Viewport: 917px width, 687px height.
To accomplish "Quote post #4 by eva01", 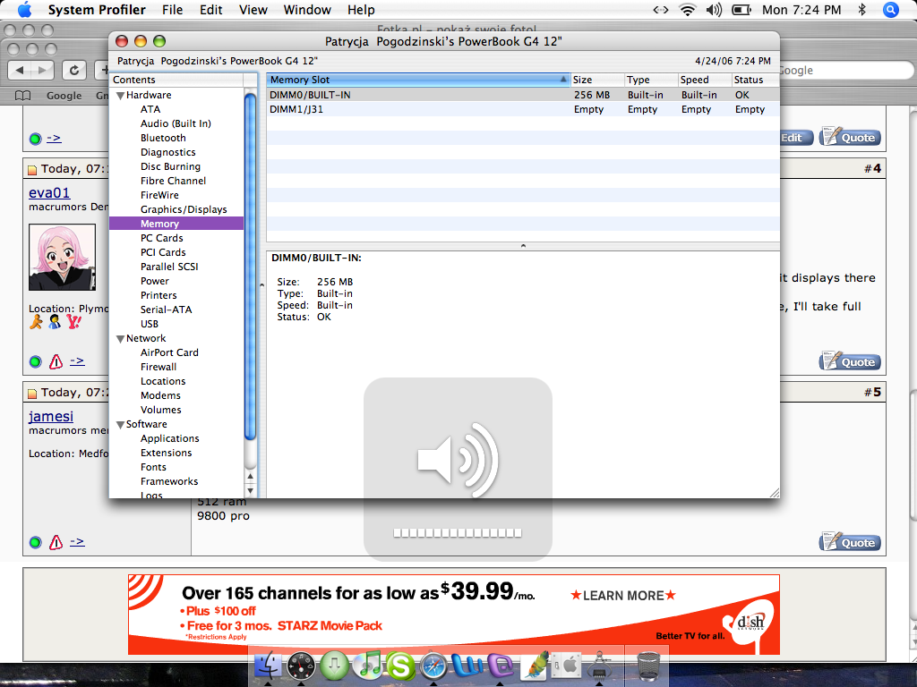I will tap(849, 361).
